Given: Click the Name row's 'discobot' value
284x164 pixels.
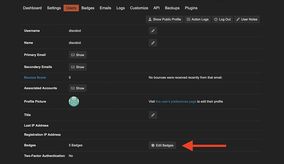Looking at the screenshot, I should 75,43.
